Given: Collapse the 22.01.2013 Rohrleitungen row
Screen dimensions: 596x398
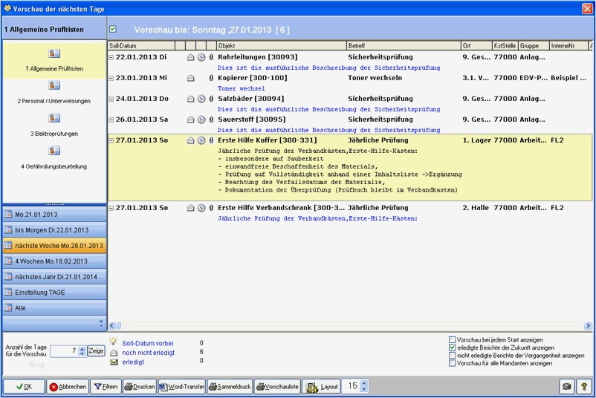Looking at the screenshot, I should pos(111,56).
